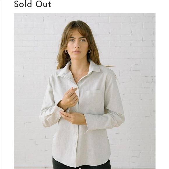Click the model's face

coord(77,45)
